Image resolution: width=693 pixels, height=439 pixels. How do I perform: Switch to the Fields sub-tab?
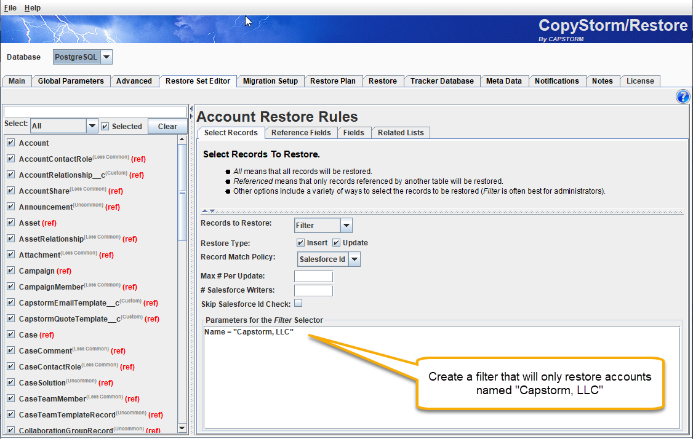pyautogui.click(x=353, y=132)
